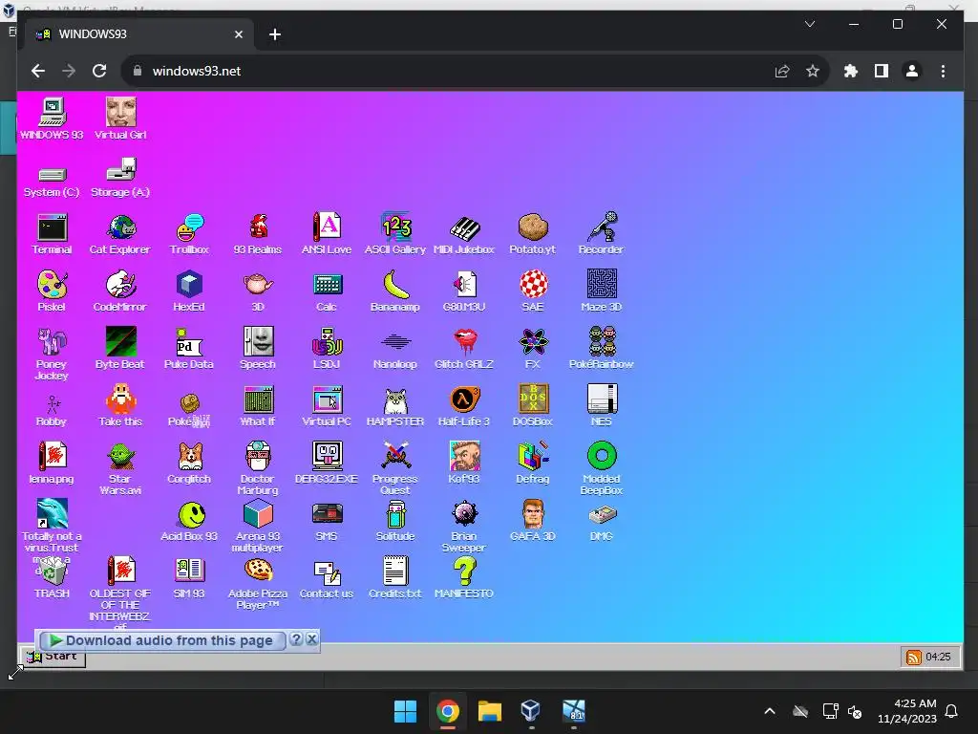Open the Trollbox chat icon

(189, 235)
